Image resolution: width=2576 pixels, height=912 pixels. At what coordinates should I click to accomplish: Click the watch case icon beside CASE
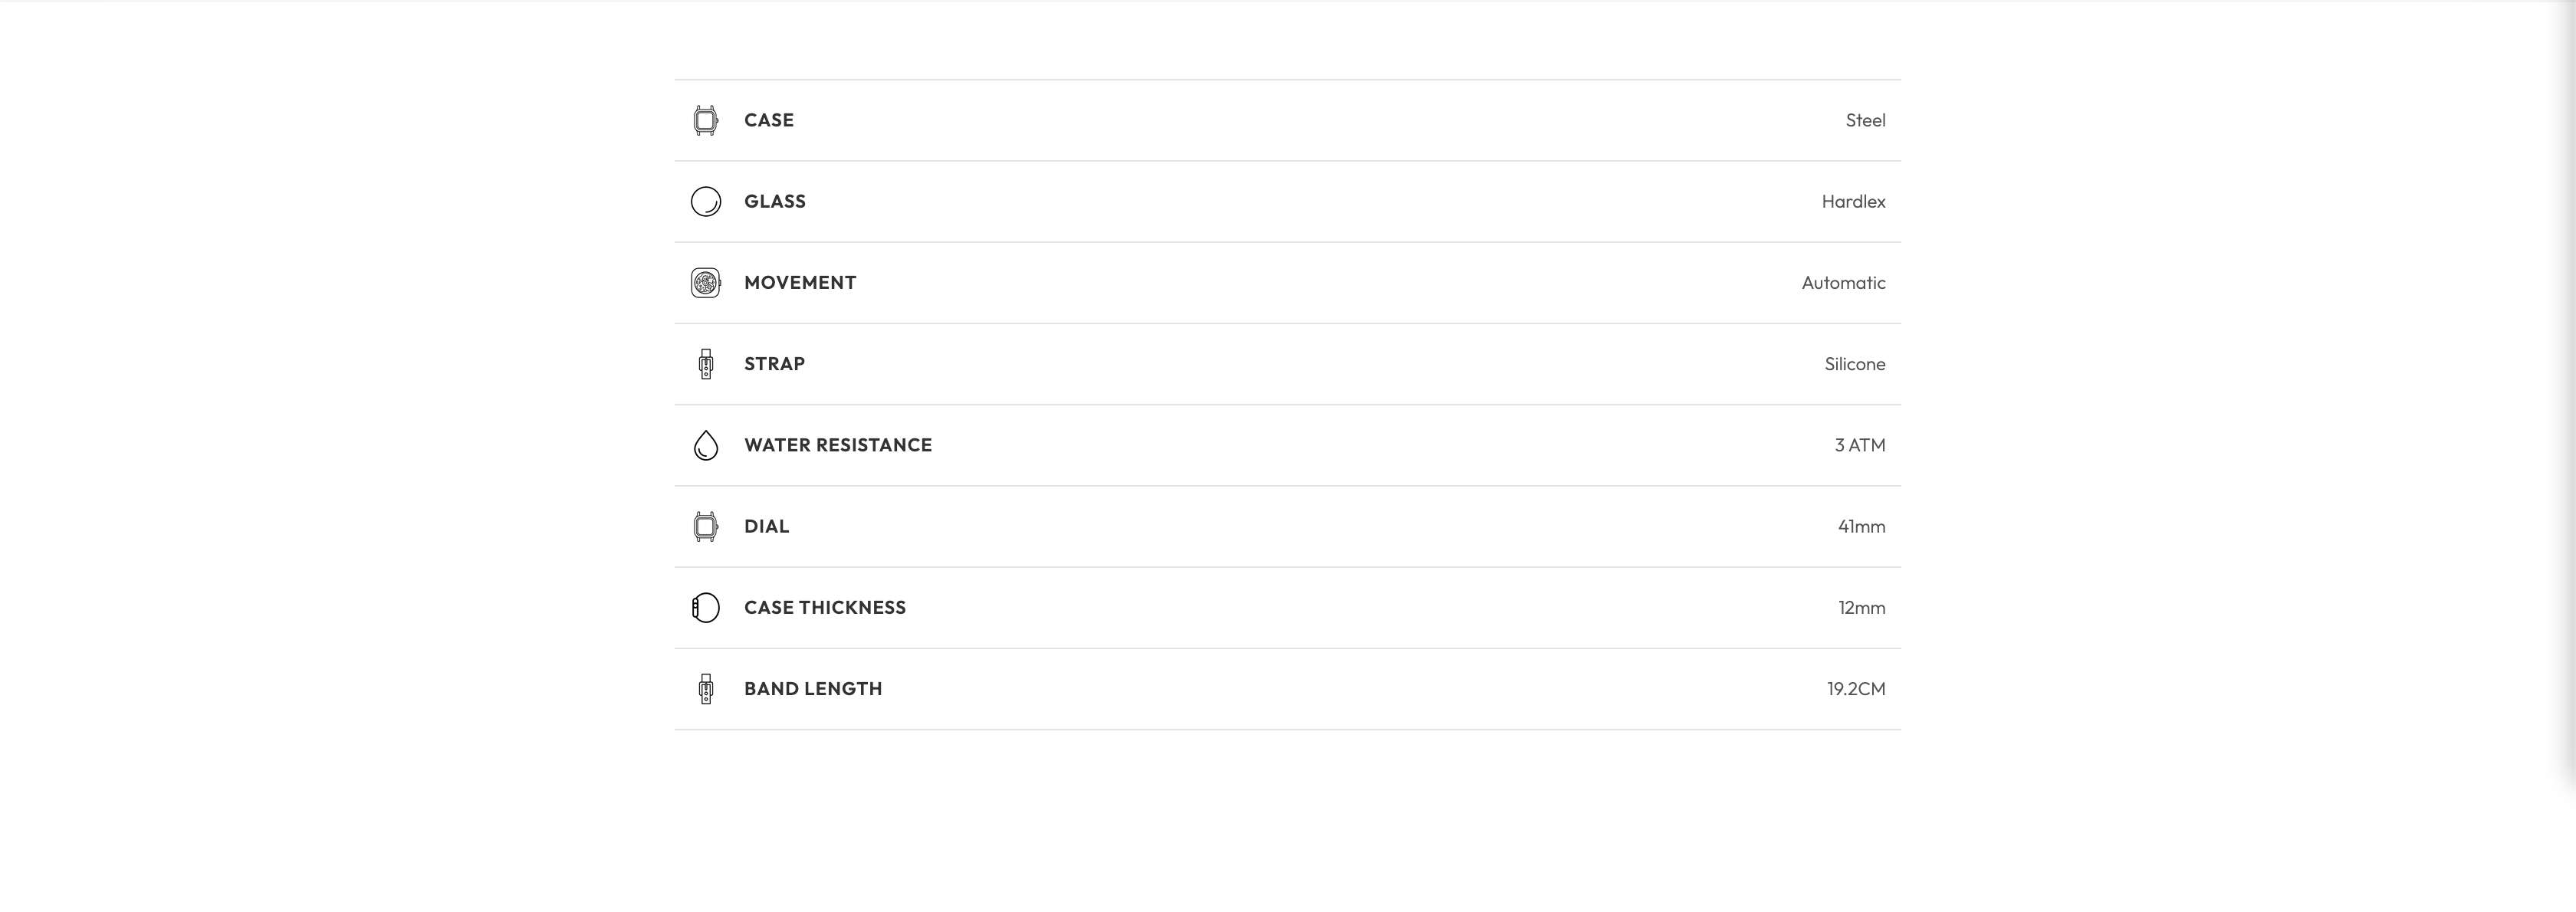coord(705,120)
